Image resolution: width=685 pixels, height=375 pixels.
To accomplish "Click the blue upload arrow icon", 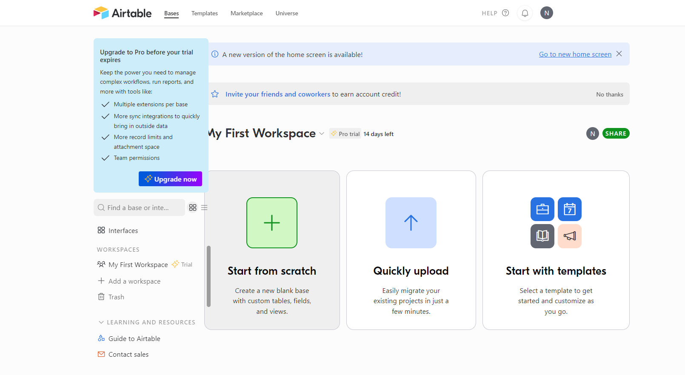I will click(411, 223).
